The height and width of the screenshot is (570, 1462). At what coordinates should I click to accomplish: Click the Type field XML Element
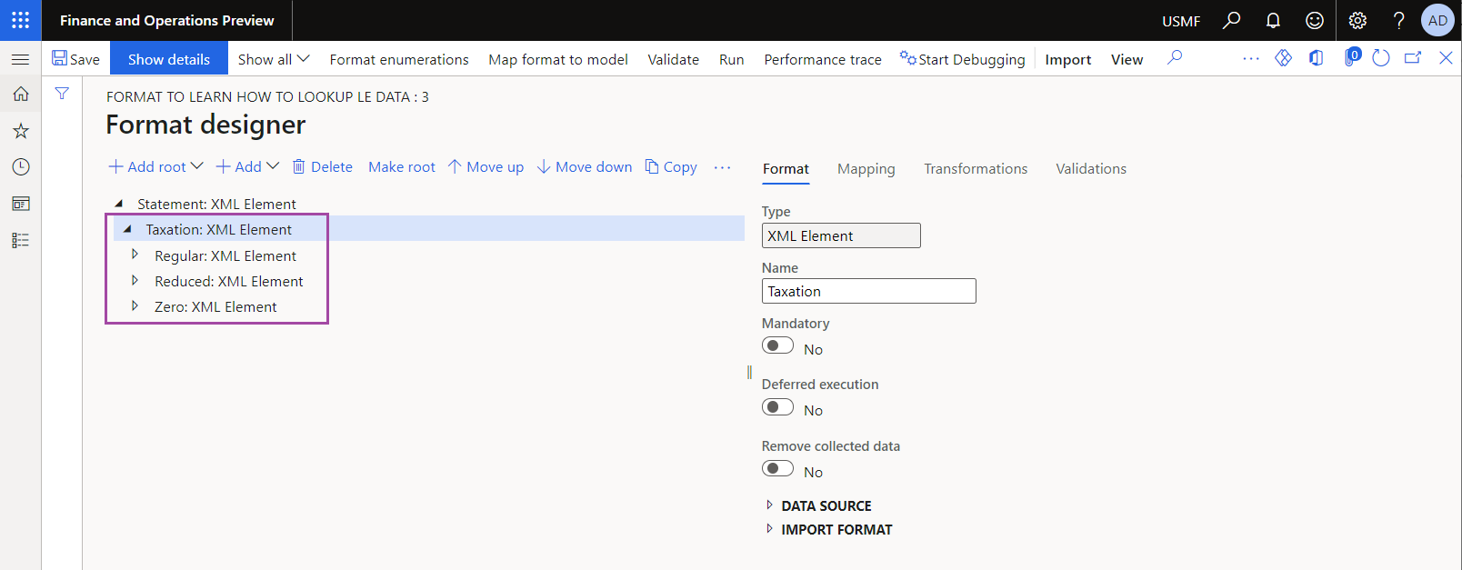[x=841, y=235]
